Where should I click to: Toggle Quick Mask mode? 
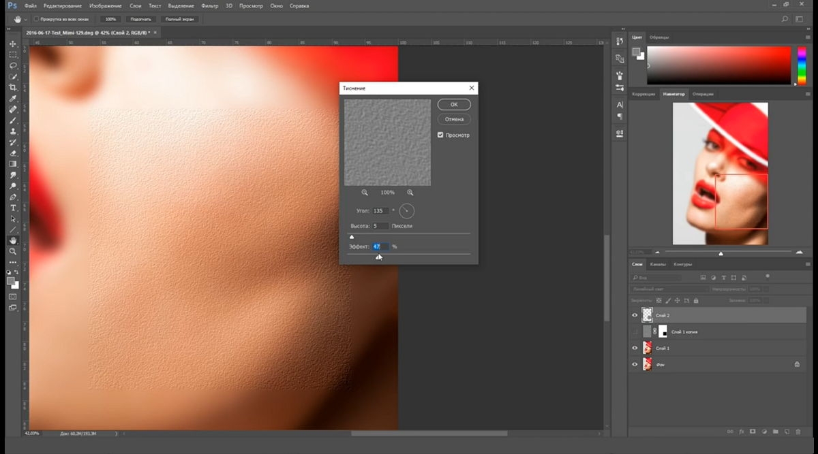click(13, 296)
